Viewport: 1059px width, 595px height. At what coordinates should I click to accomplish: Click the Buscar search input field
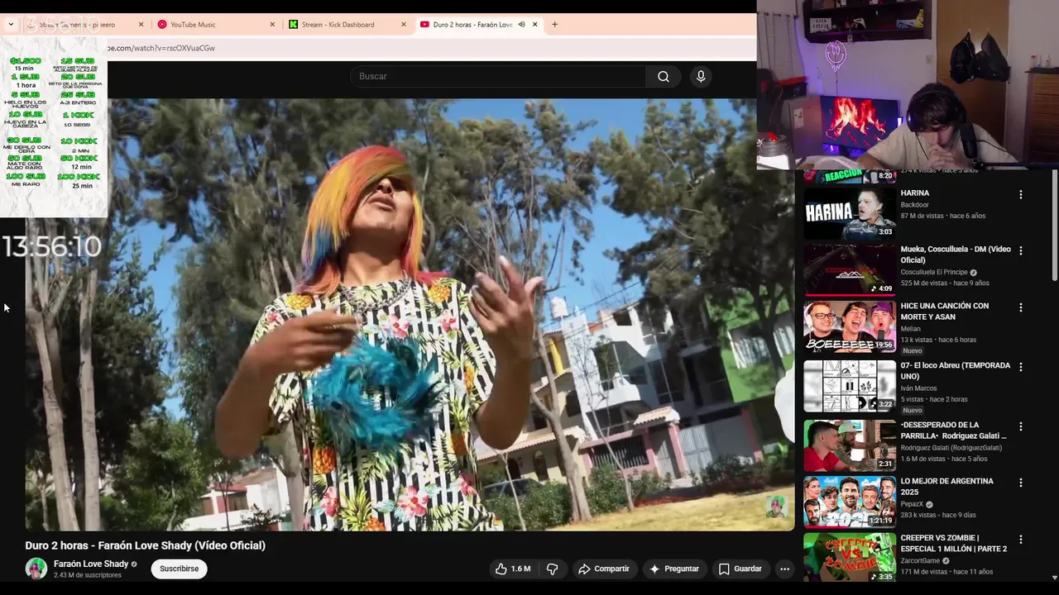pyautogui.click(x=498, y=76)
